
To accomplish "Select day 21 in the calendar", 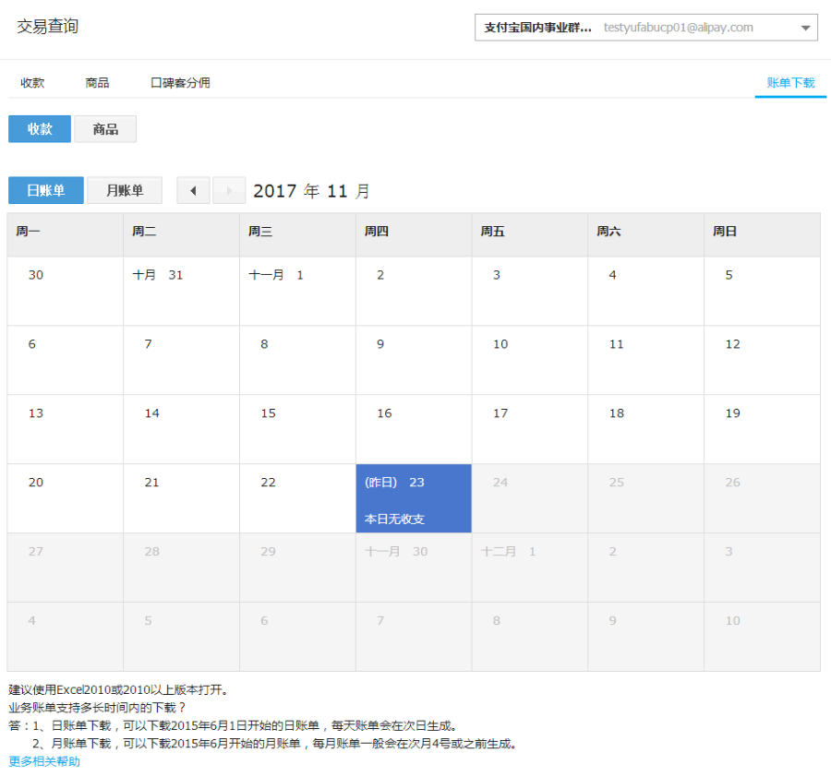I will (181, 498).
